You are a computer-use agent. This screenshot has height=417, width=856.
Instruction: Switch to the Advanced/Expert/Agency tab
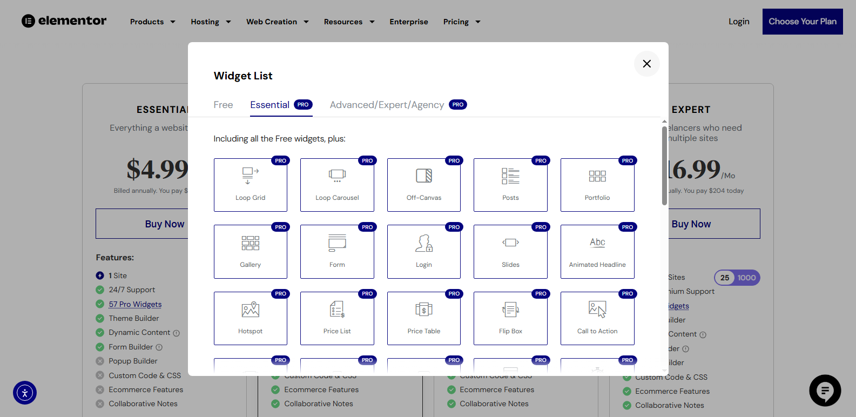[398, 105]
